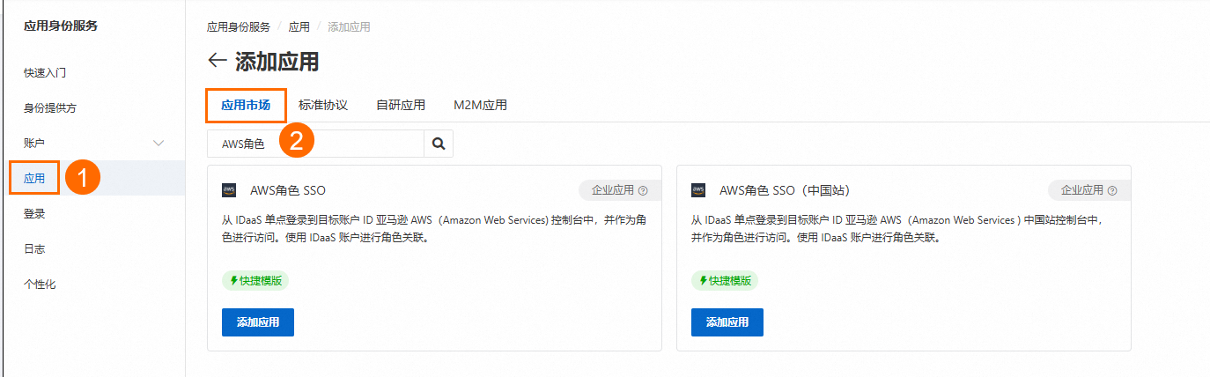
Task: Click 企业应用 badge on AWS角色 SSO card
Action: click(620, 190)
